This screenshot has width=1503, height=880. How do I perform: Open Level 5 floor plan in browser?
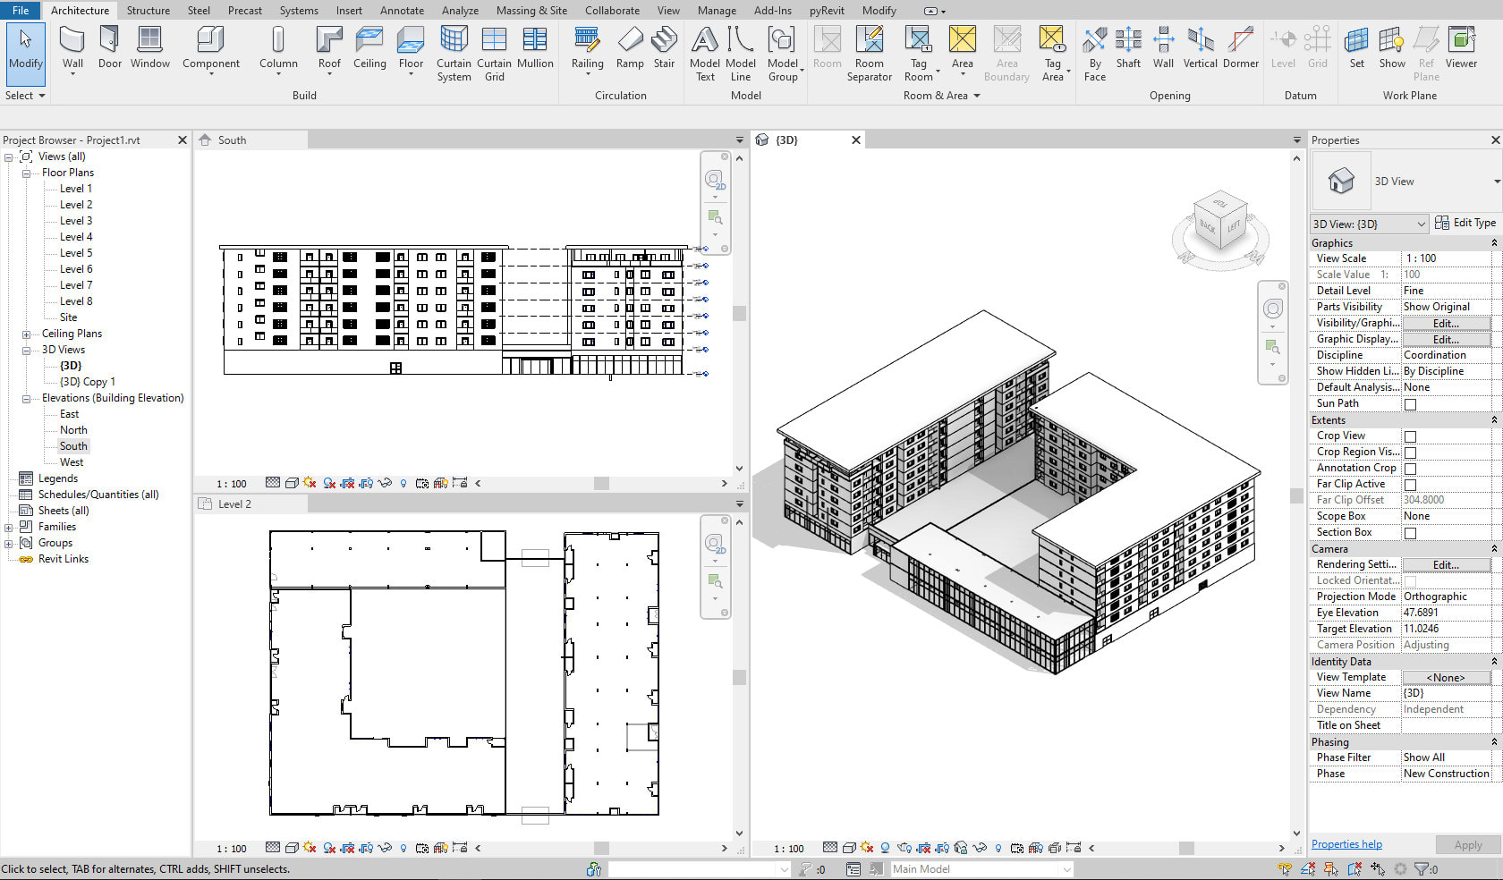click(76, 253)
